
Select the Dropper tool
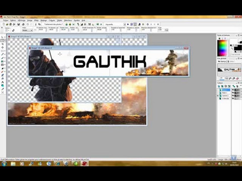pos(2,54)
